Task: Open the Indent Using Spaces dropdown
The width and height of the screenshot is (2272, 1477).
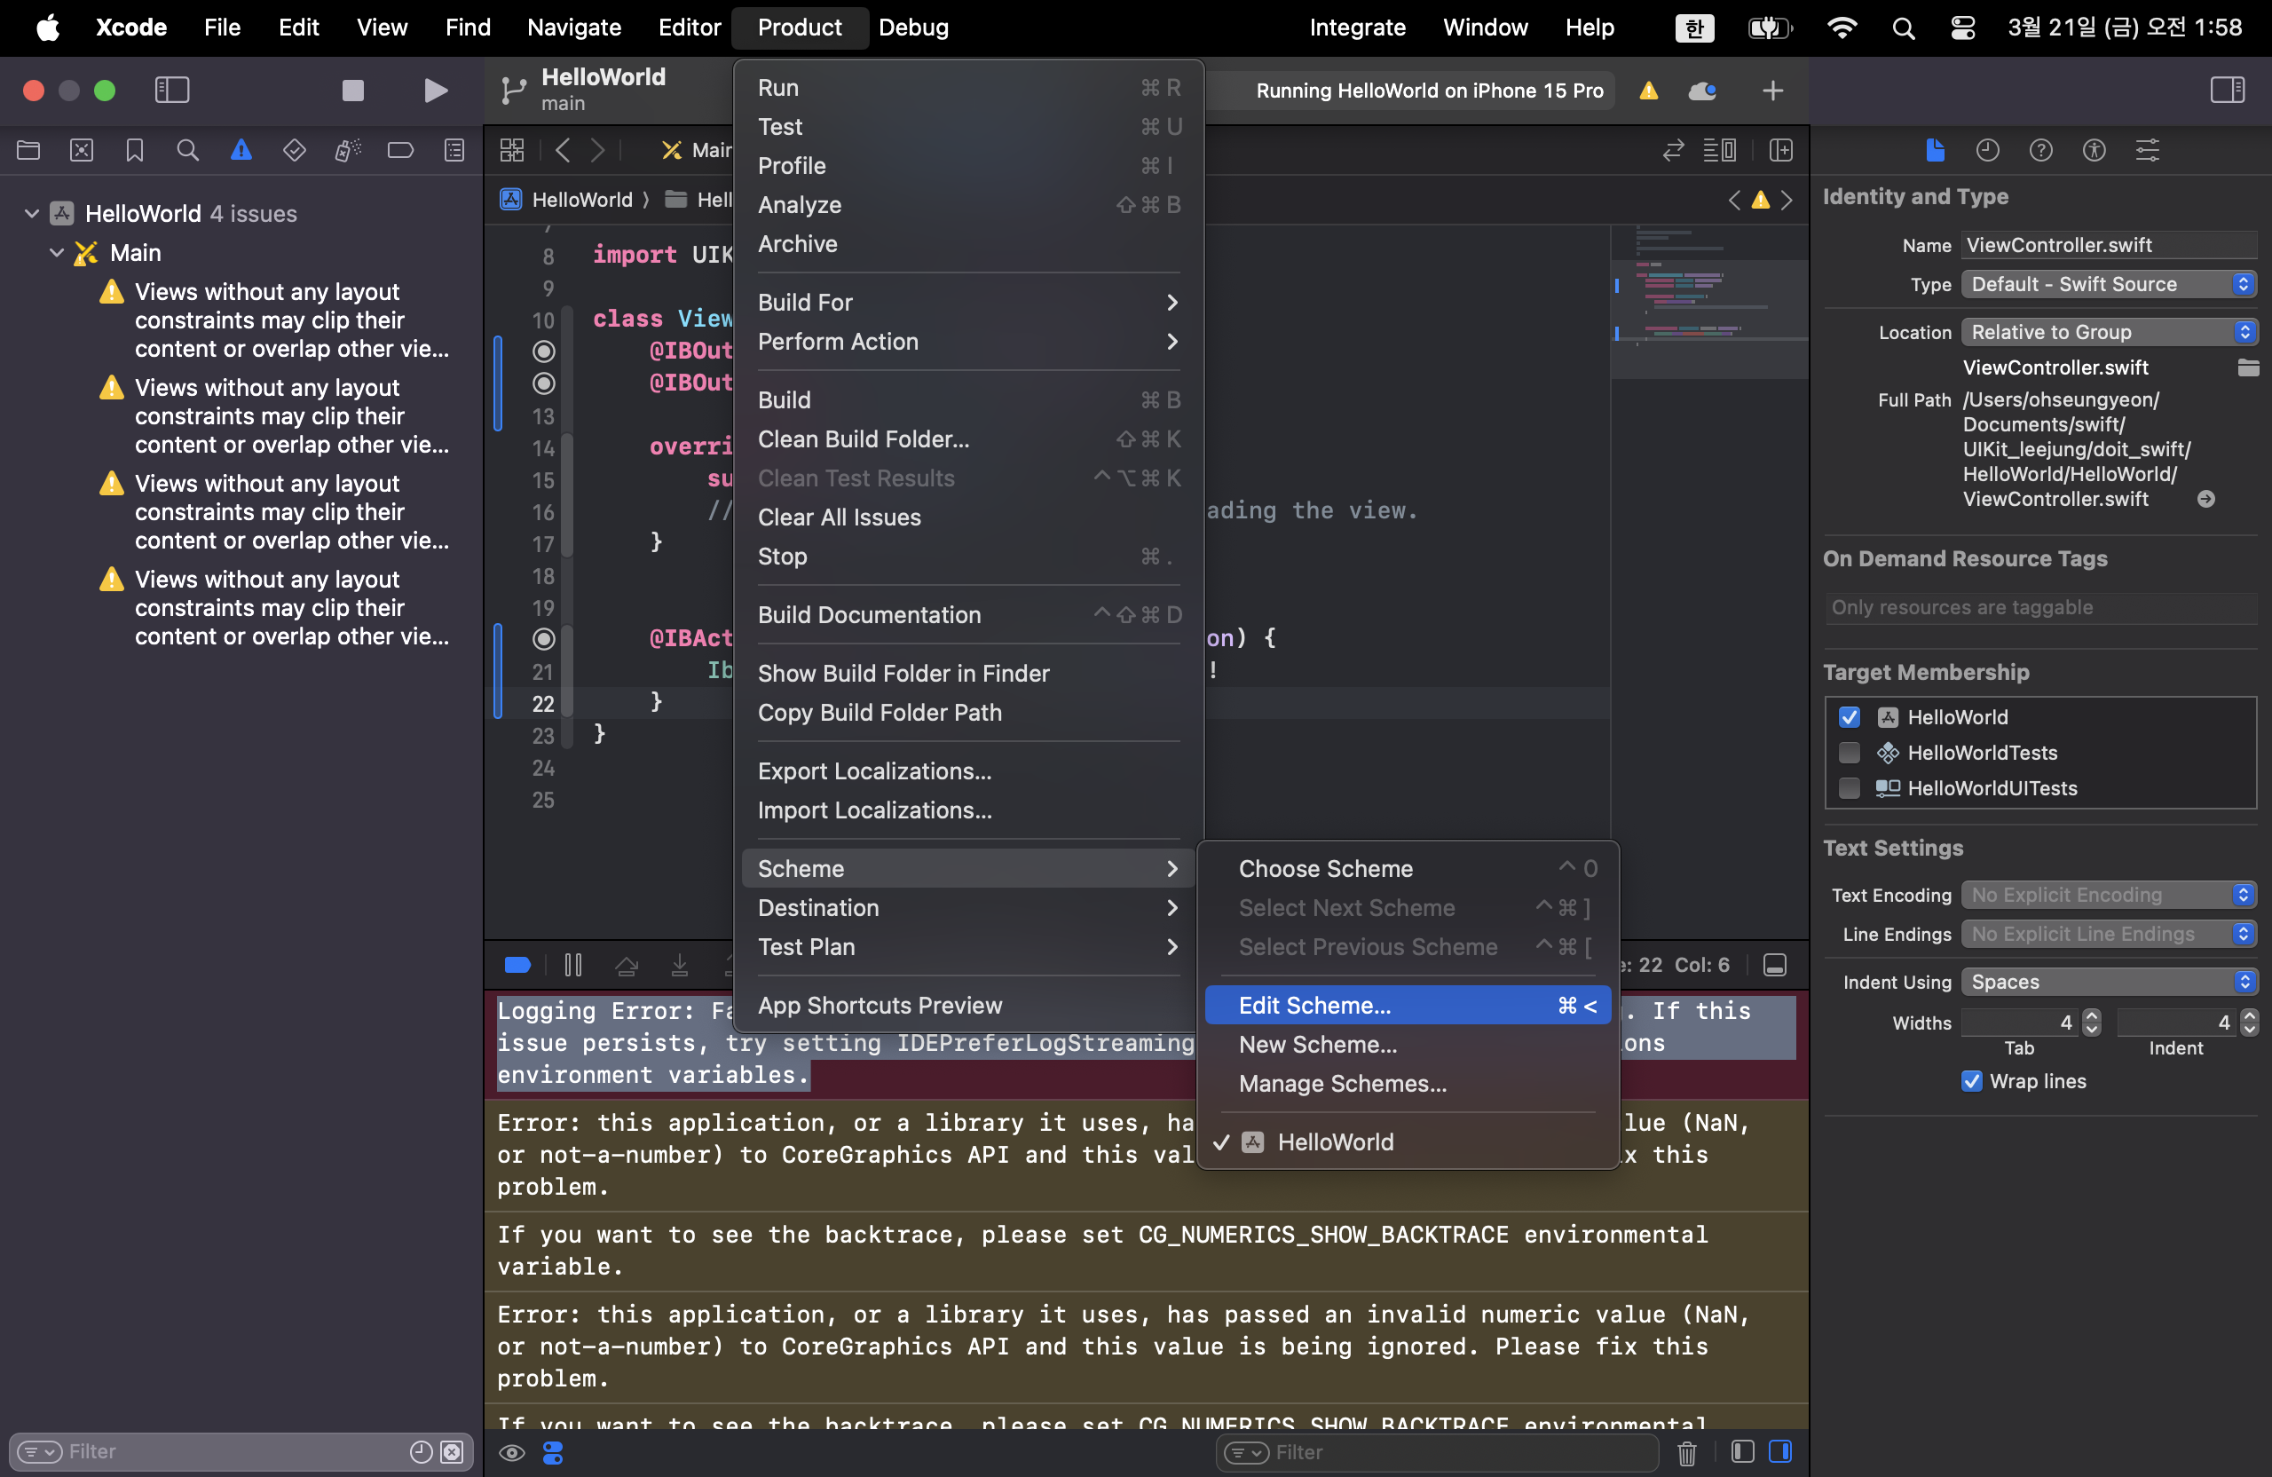Action: tap(2109, 982)
